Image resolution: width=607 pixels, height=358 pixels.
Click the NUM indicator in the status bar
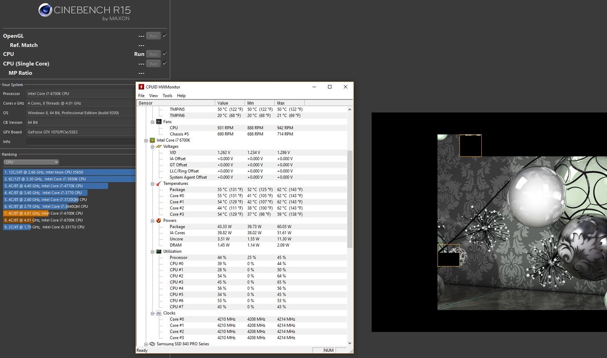[329, 350]
